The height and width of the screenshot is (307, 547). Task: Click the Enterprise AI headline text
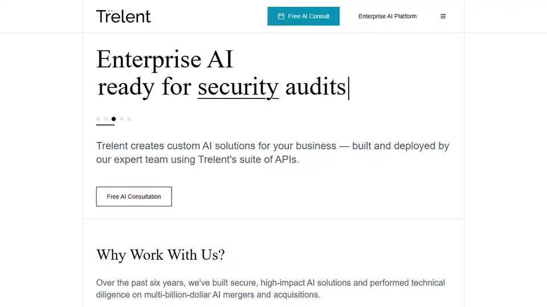tap(165, 60)
